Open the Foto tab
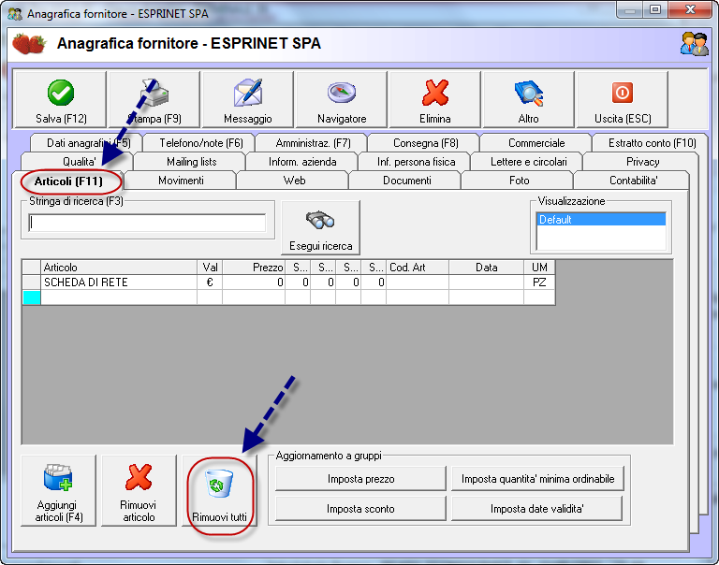 tap(519, 181)
